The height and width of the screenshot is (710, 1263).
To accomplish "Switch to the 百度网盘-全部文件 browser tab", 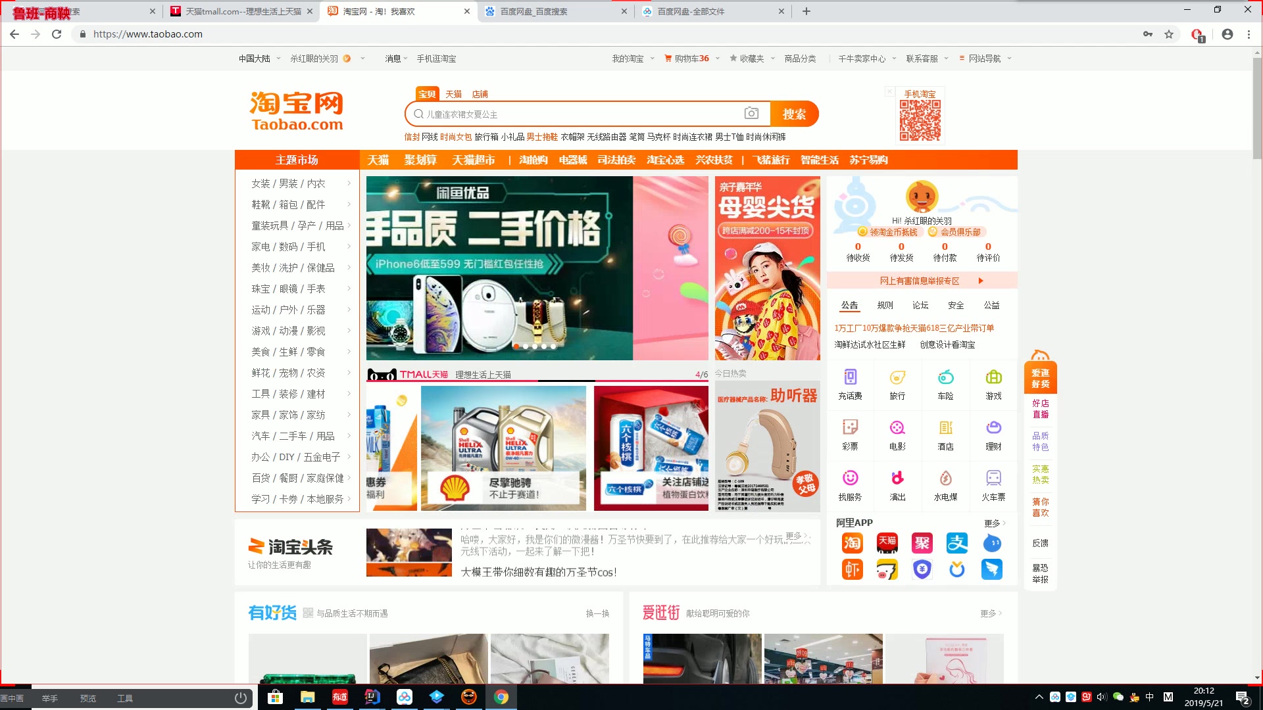I will click(714, 11).
